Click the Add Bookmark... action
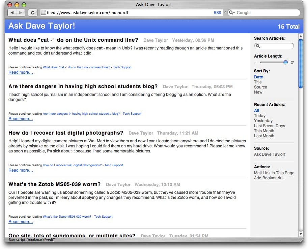 (269, 178)
